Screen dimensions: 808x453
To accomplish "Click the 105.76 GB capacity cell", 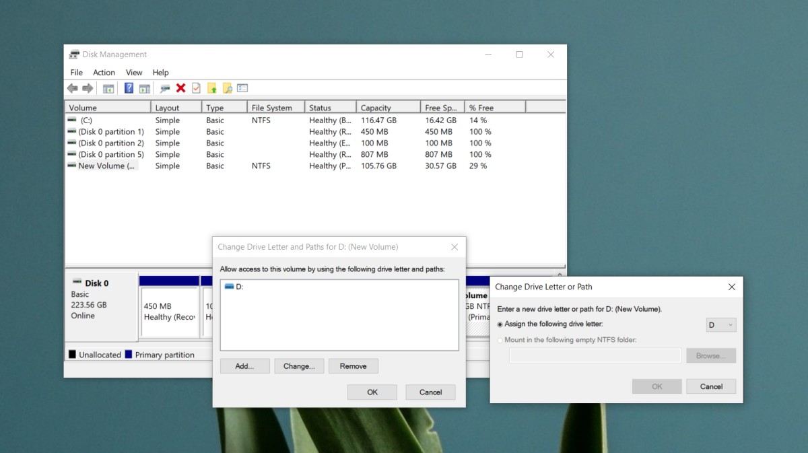I will 378,166.
